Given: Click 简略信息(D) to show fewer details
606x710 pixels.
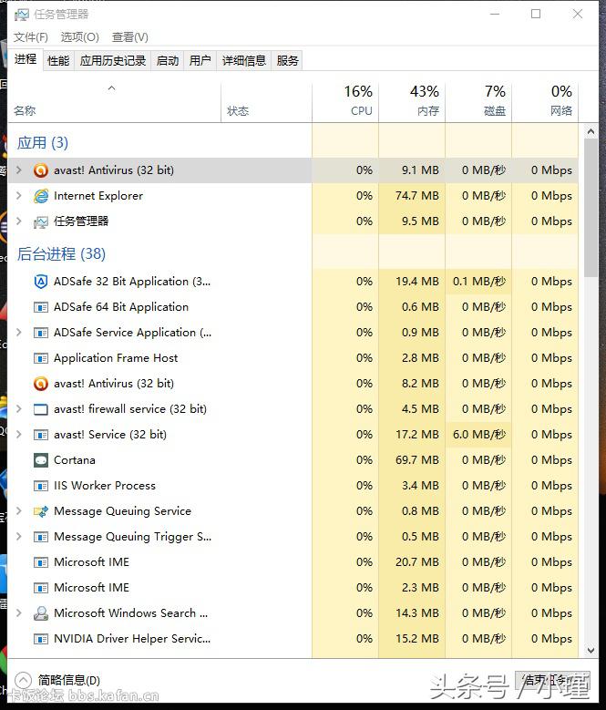Looking at the screenshot, I should pos(68,680).
